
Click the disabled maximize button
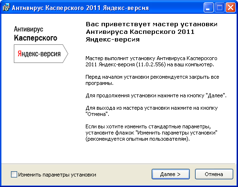tap(219, 8)
